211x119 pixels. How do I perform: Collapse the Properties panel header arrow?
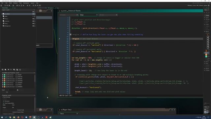(x=34, y=96)
